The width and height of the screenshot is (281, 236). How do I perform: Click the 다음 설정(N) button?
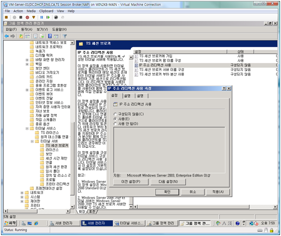pyautogui.click(x=168, y=182)
